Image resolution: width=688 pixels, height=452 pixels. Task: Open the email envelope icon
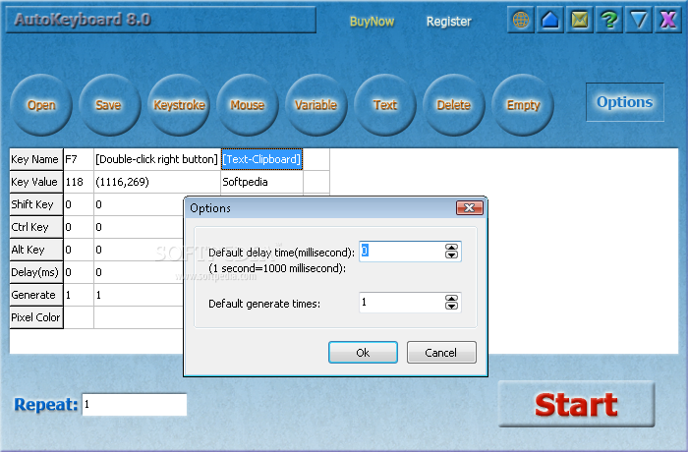(x=580, y=20)
